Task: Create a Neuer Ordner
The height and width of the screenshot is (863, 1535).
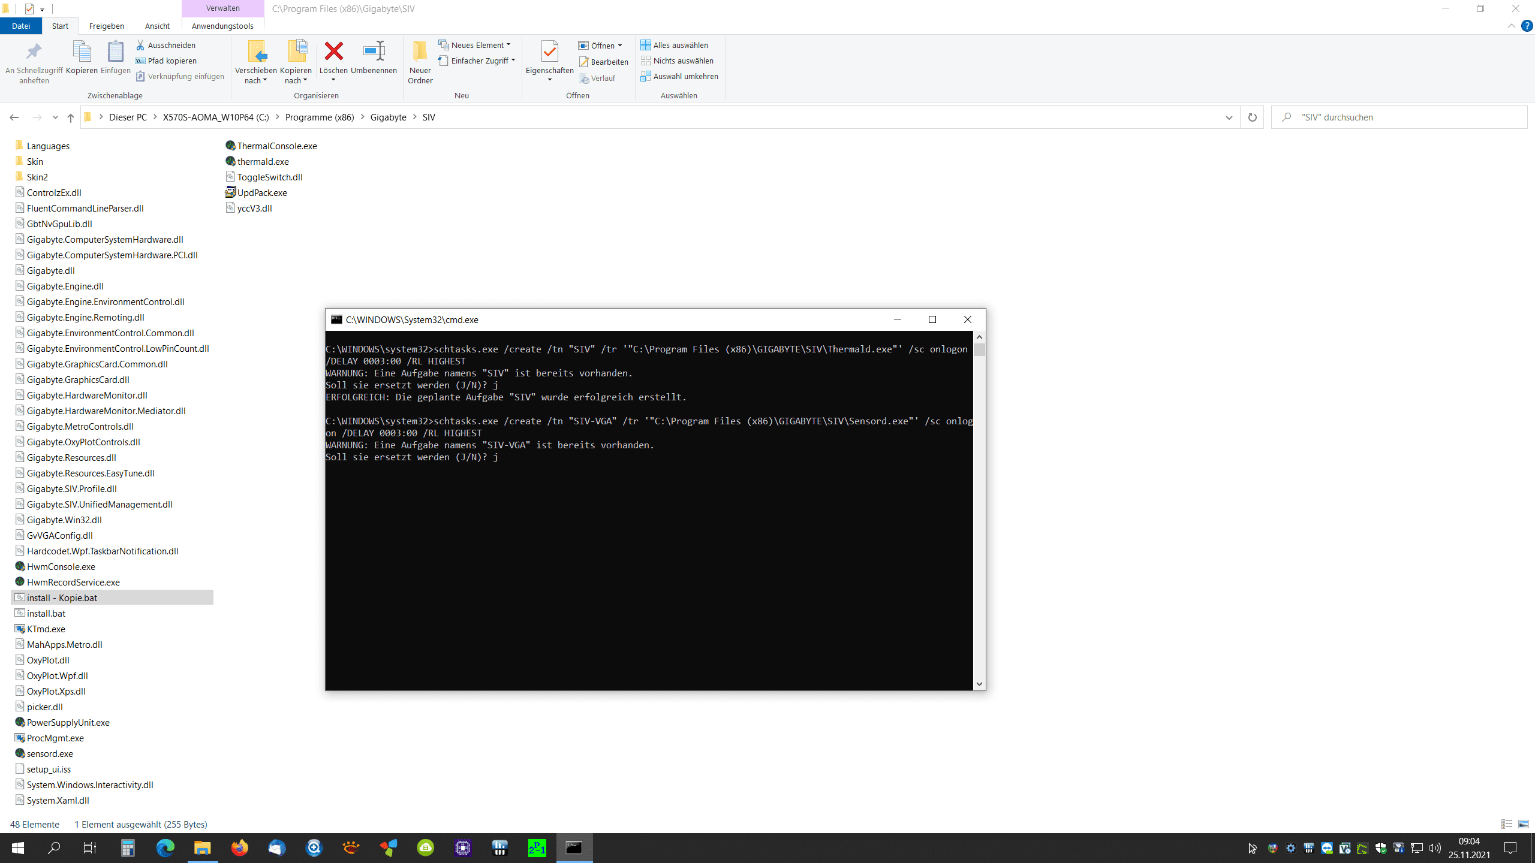Action: point(420,62)
